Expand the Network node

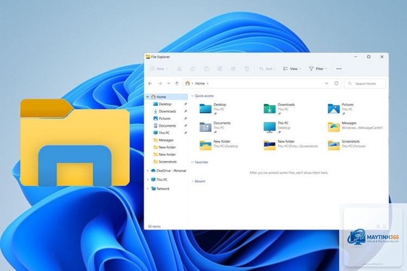[x=148, y=189]
